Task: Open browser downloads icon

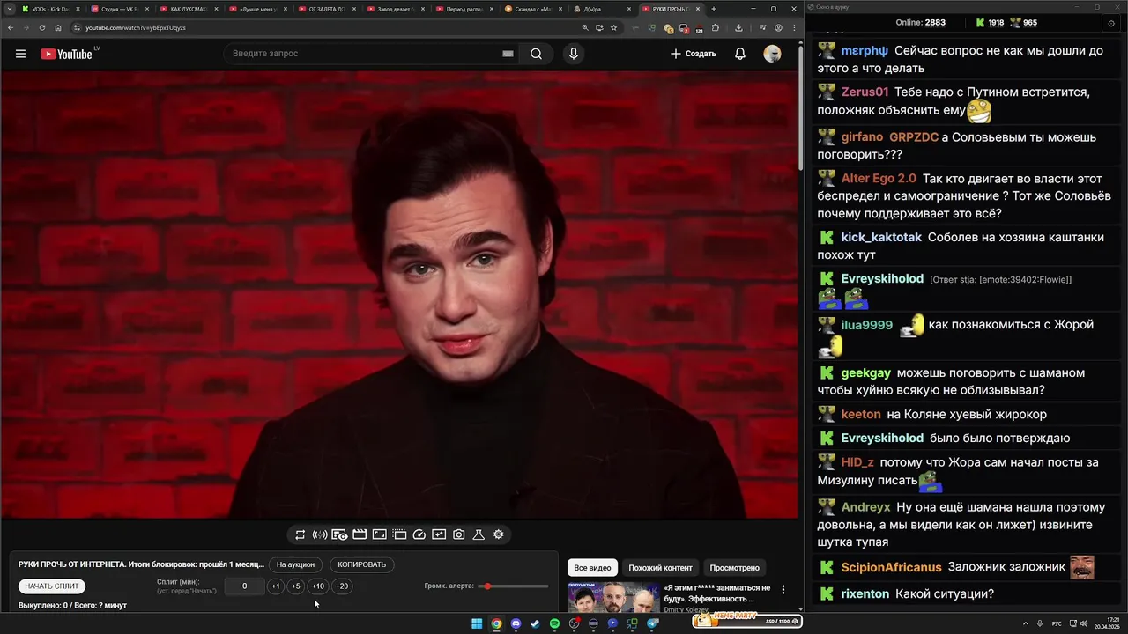Action: point(738,27)
